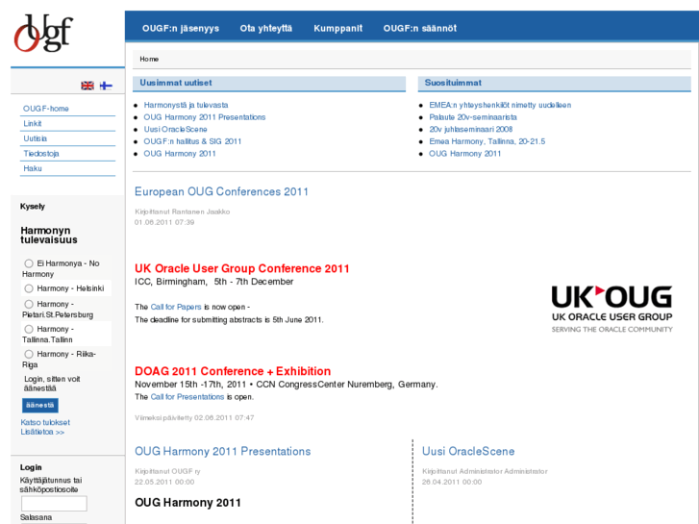Switch language with the UK flag icon

87,86
